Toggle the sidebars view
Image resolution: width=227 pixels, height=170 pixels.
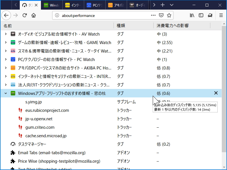click(x=201, y=15)
